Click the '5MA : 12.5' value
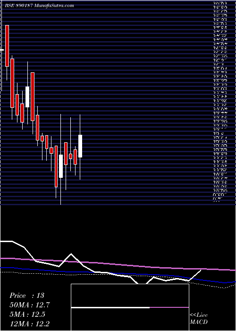Viewport: 236px width, 331px height. (27, 314)
